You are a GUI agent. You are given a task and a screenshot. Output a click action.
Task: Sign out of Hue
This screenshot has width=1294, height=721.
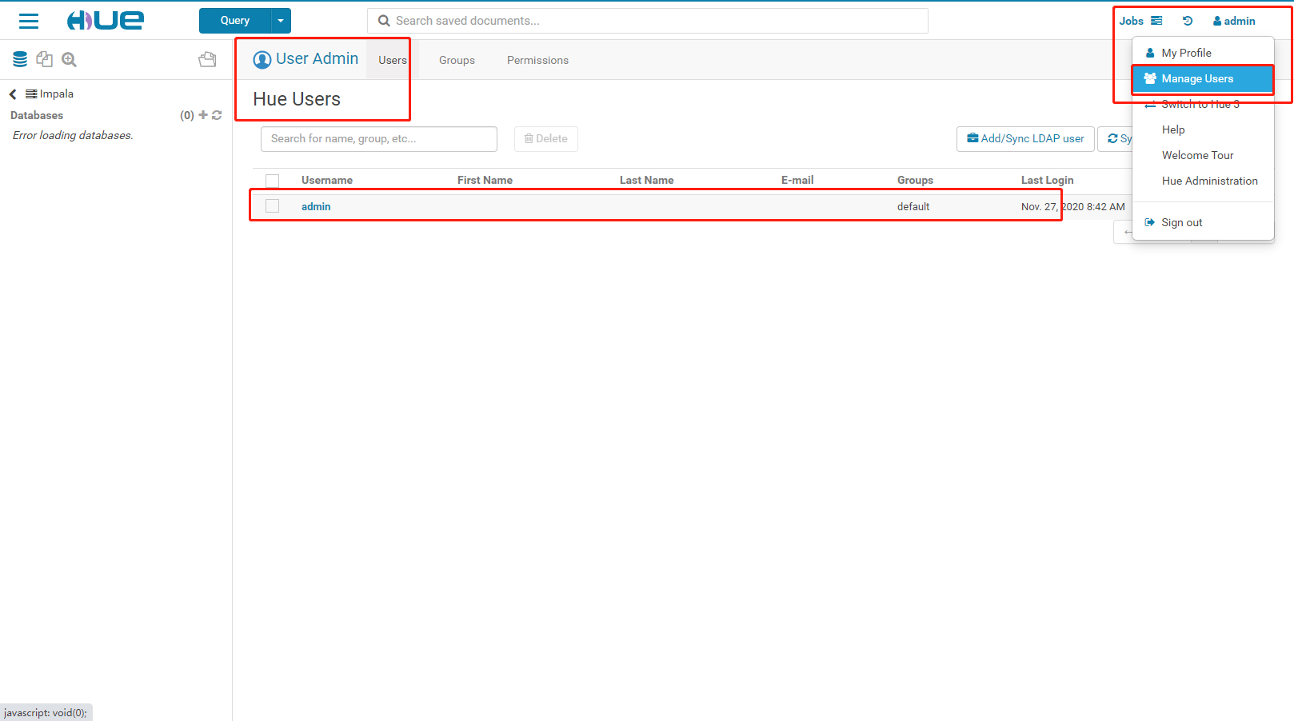[1203, 222]
